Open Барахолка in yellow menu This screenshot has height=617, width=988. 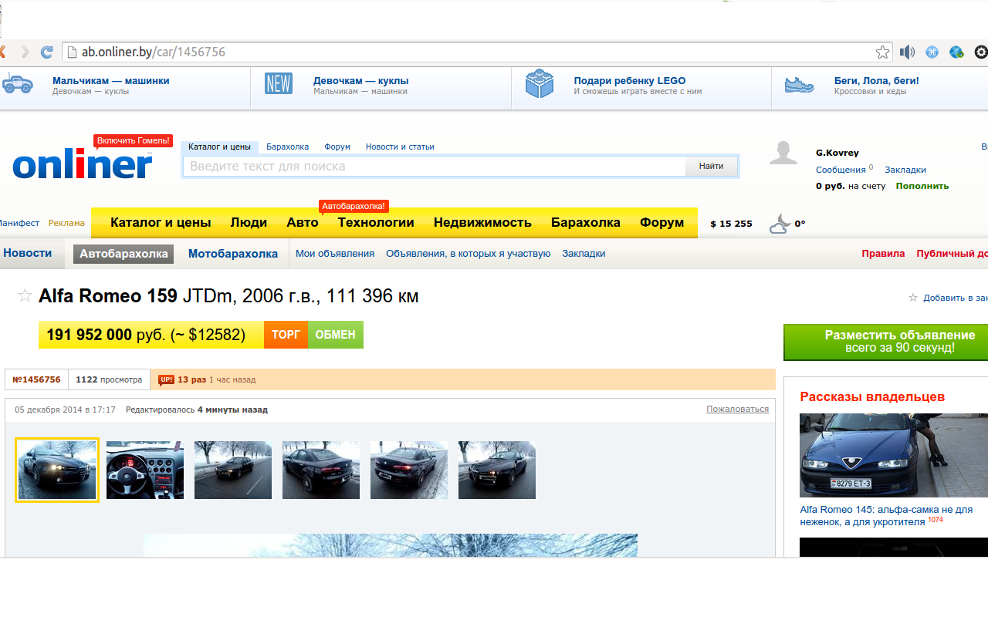[586, 223]
